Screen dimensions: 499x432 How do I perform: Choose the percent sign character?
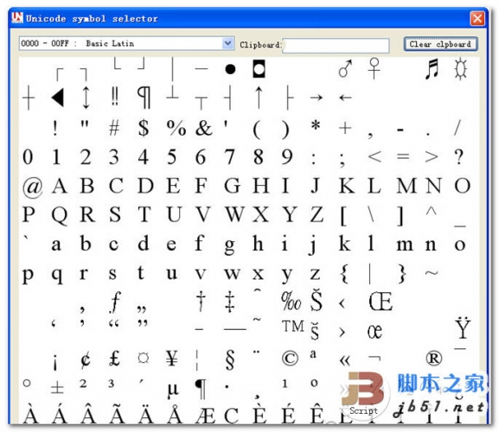click(x=176, y=128)
